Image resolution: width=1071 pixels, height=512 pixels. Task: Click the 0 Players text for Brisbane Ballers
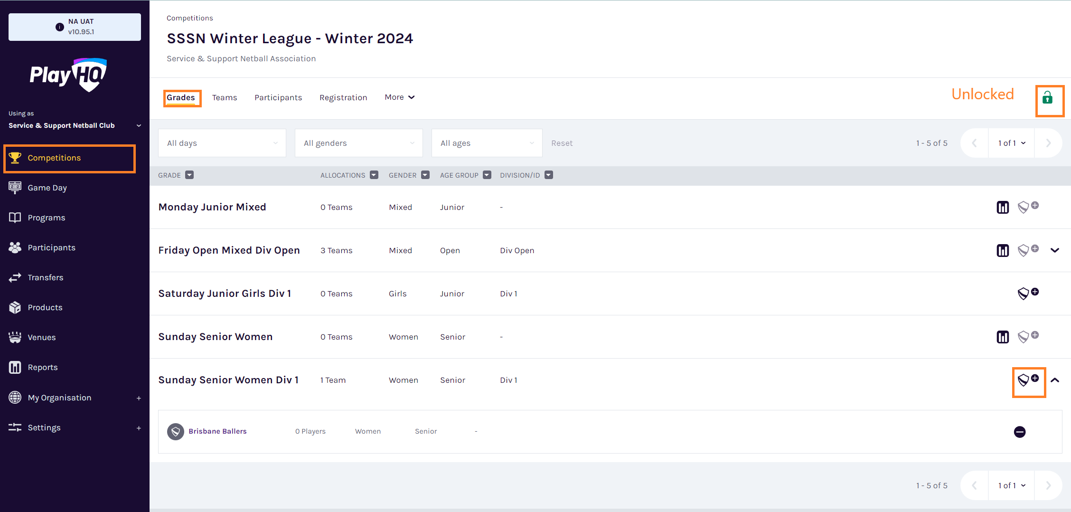click(310, 431)
